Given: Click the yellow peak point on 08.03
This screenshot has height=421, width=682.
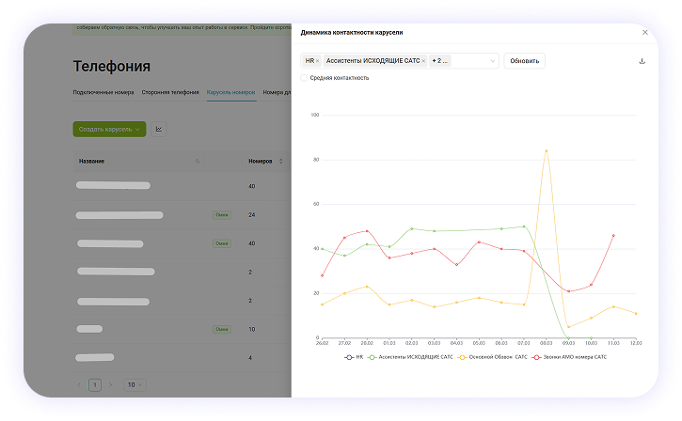Looking at the screenshot, I should coord(547,150).
